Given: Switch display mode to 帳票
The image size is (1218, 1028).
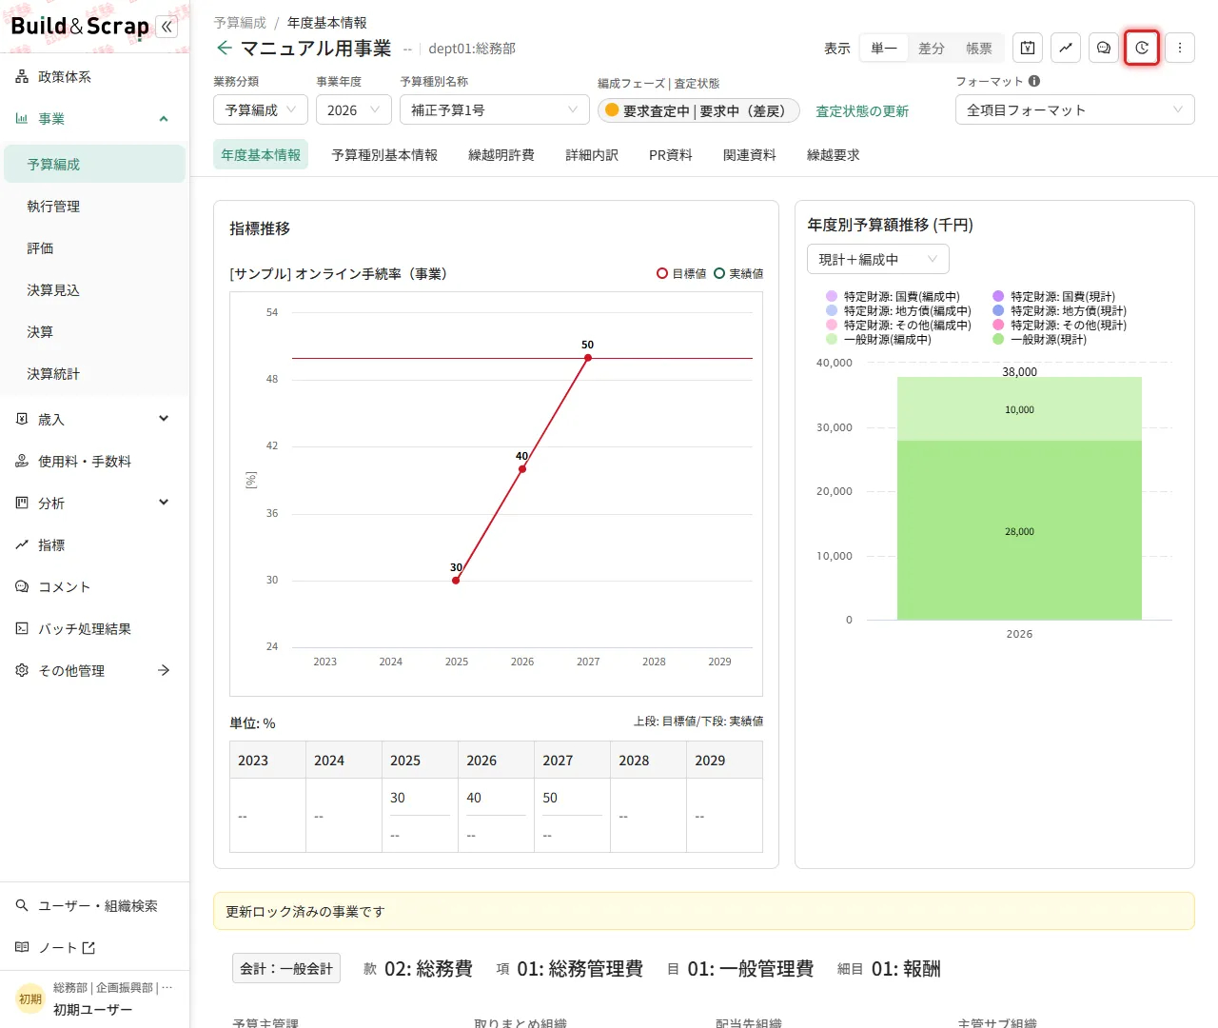Looking at the screenshot, I should pos(979,48).
